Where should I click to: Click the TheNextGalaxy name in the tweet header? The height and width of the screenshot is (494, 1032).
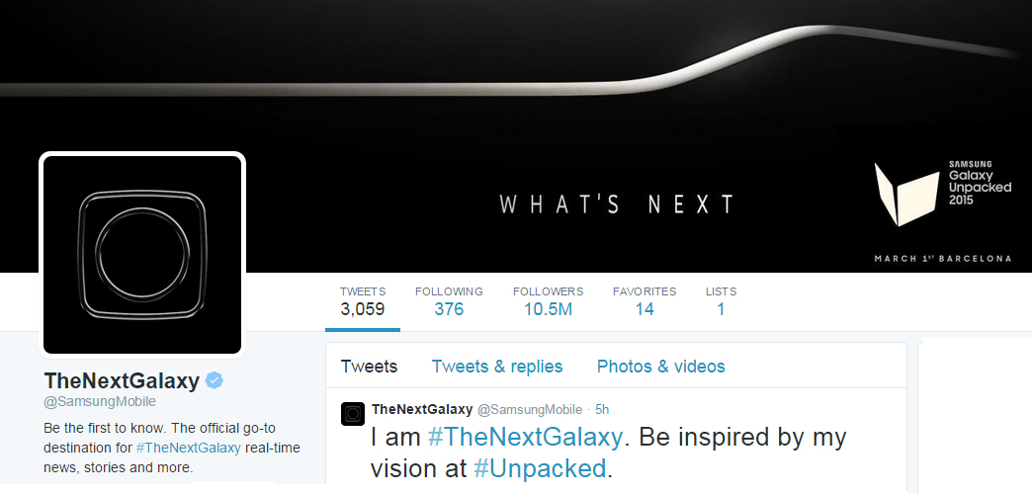coord(422,410)
